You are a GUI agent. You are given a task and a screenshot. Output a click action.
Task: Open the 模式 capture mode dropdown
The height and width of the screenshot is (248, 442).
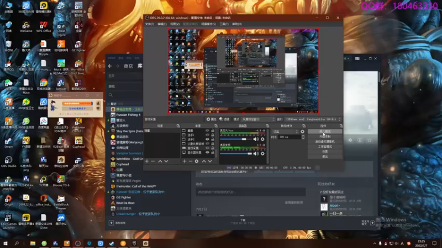point(258,119)
